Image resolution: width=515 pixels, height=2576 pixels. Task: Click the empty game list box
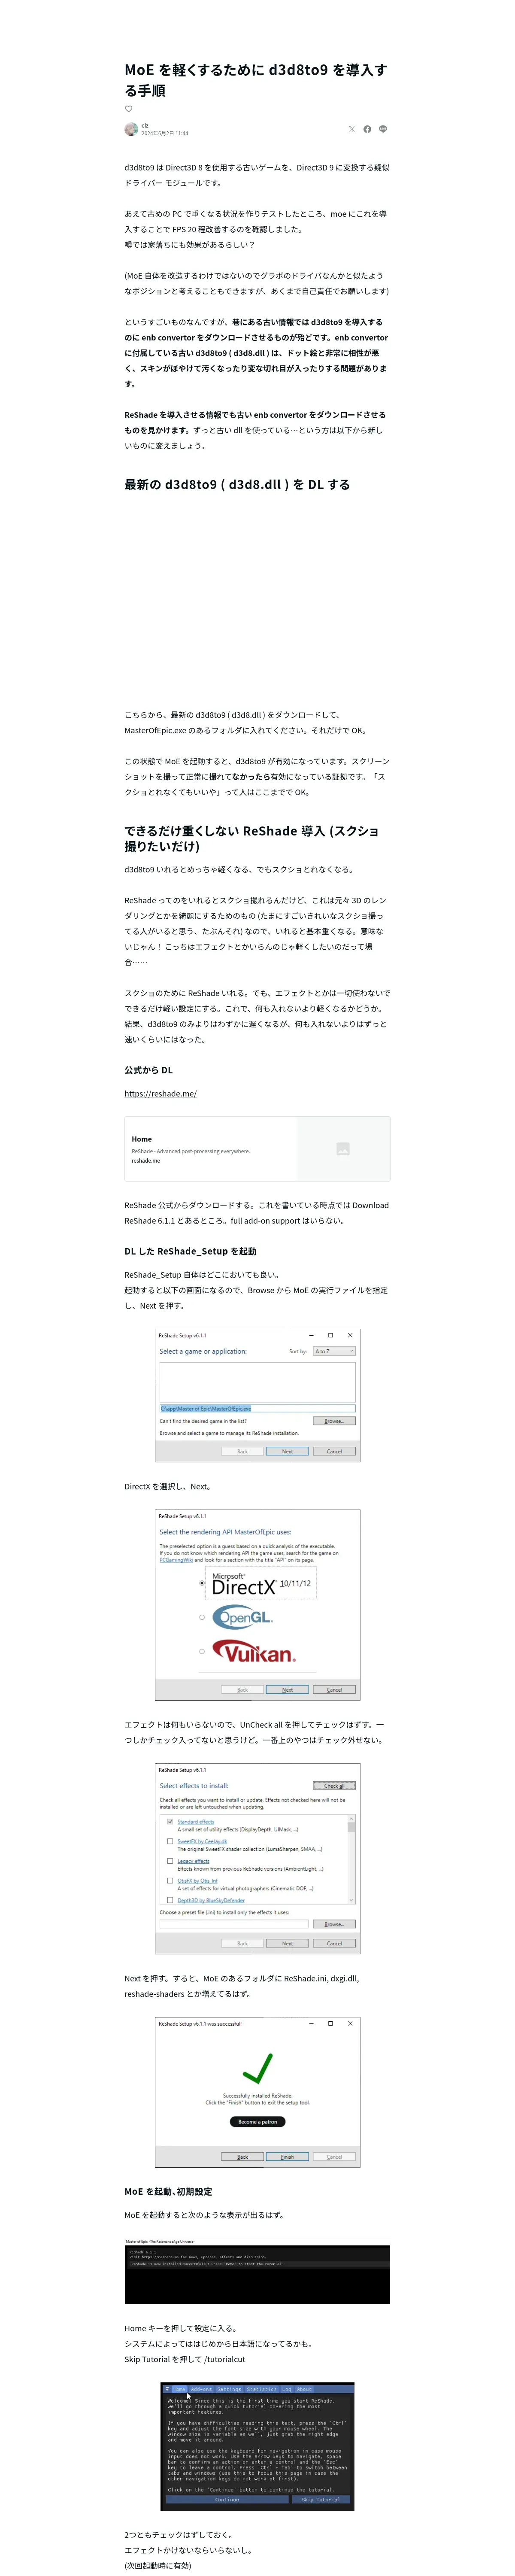coord(257,1382)
